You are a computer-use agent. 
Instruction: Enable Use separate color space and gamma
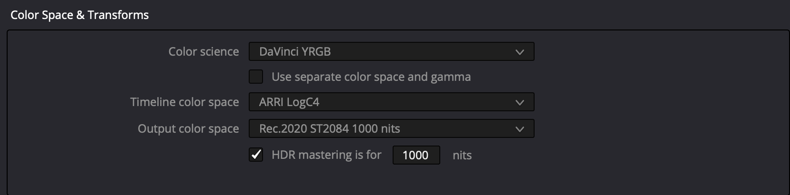point(256,77)
